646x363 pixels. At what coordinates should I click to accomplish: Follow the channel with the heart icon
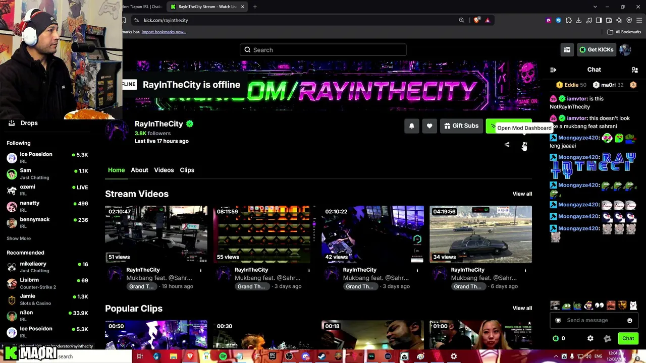(429, 126)
